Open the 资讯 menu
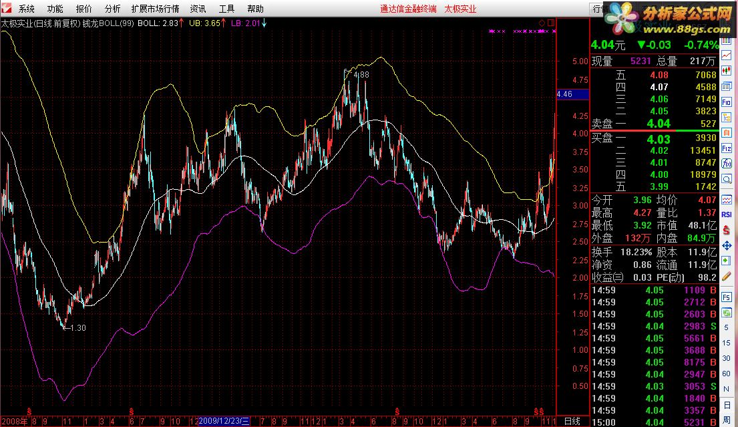The height and width of the screenshot is (427, 738). click(x=198, y=9)
